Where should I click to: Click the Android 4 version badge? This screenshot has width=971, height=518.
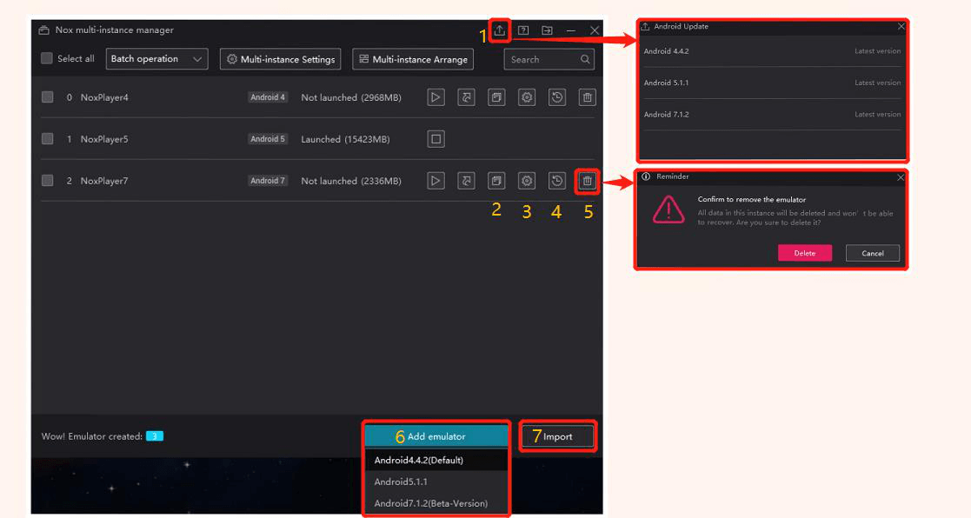[x=268, y=97]
